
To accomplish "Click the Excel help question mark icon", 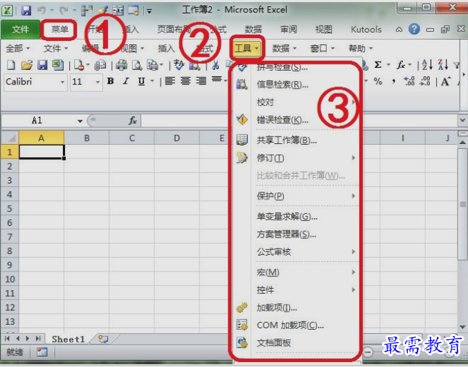I will (414, 29).
